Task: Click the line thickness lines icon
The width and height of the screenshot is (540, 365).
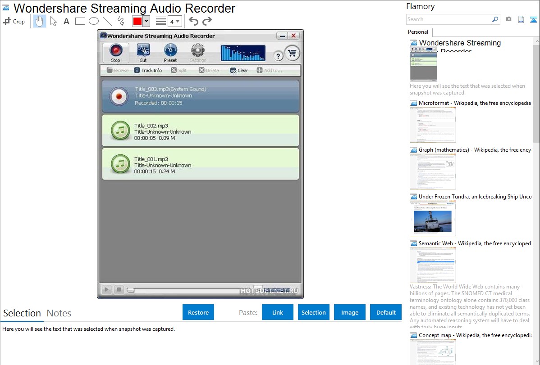Action: click(x=161, y=21)
